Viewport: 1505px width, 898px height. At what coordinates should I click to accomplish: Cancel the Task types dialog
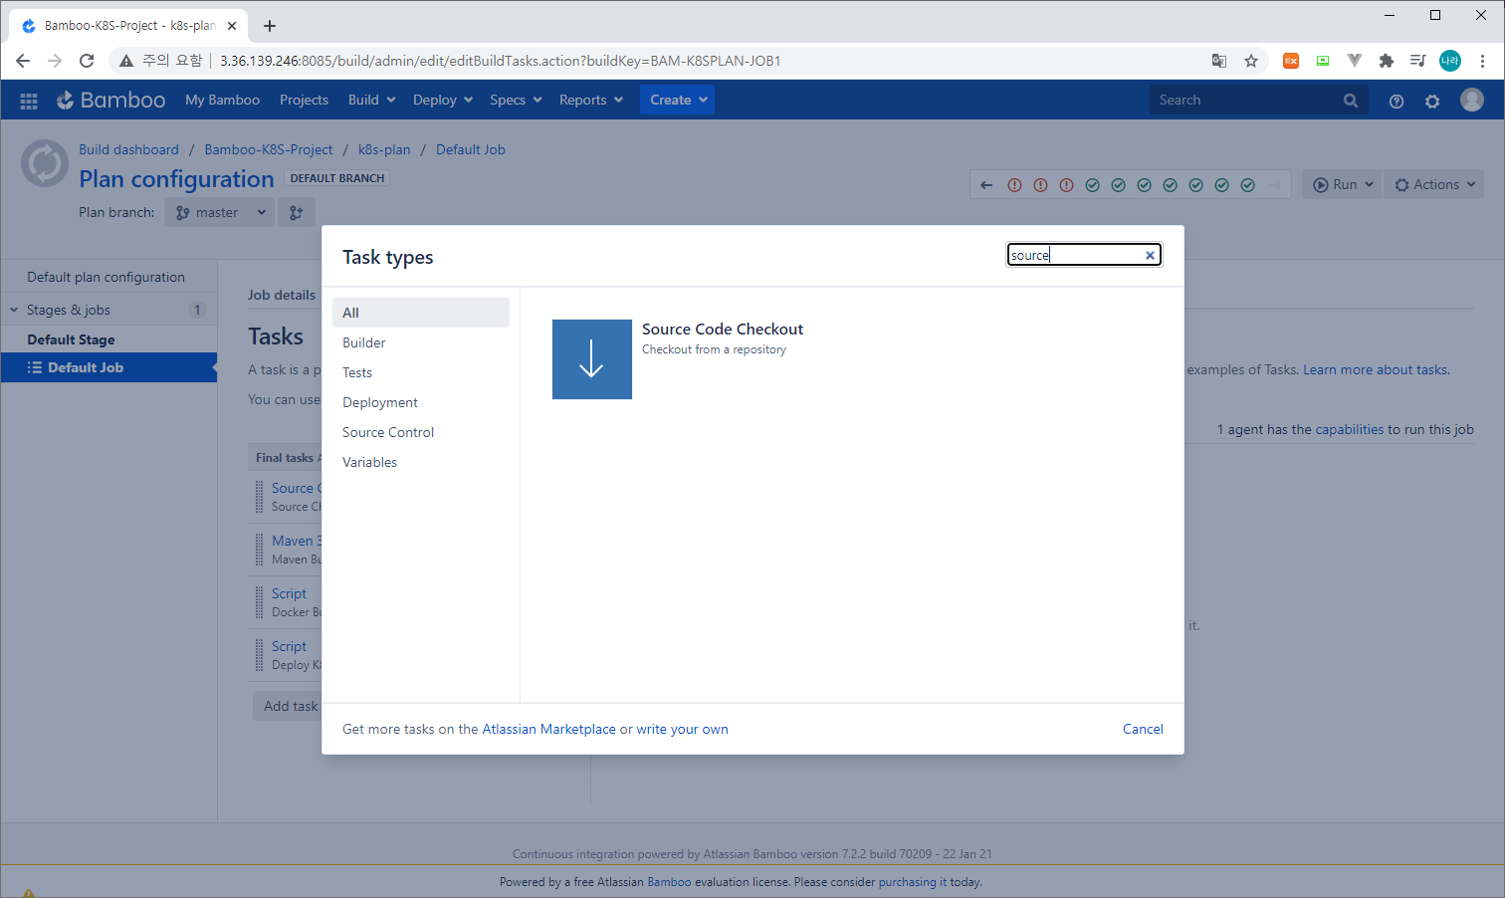point(1143,729)
